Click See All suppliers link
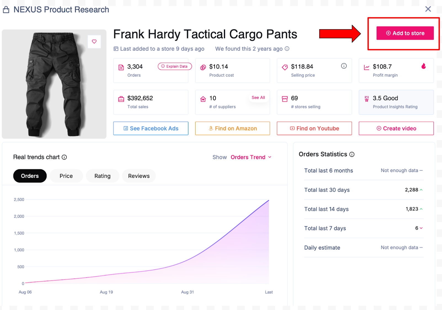 tap(258, 98)
